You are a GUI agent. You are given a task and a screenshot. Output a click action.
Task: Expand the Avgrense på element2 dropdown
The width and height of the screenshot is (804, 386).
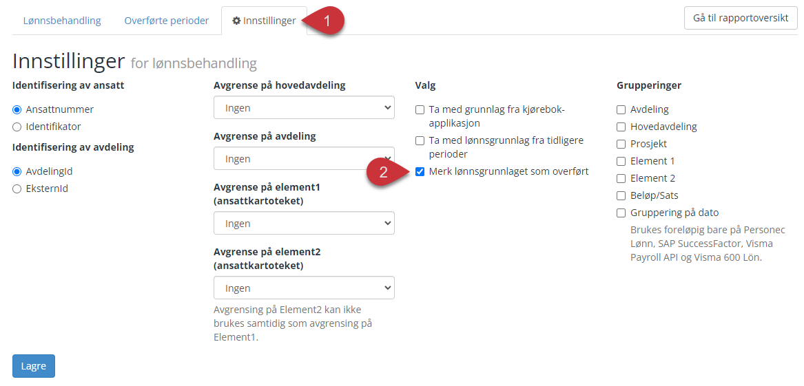[x=304, y=288]
